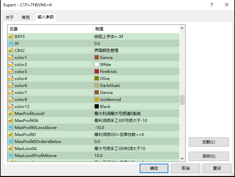The image size is (235, 177).
Task: Click the color icon beside color2
Action: tap(10, 65)
